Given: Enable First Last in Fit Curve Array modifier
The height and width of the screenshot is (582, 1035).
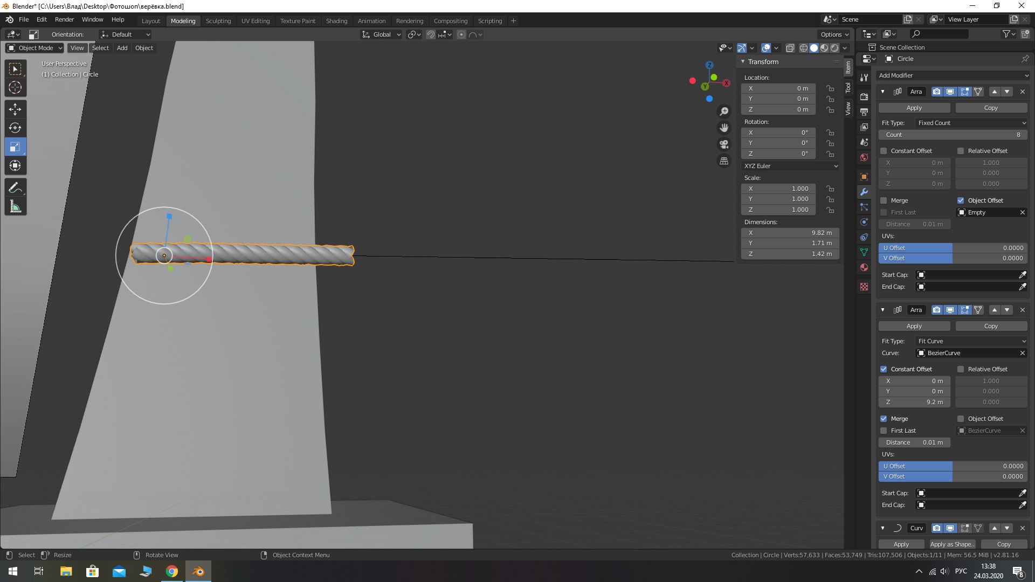Looking at the screenshot, I should (884, 431).
